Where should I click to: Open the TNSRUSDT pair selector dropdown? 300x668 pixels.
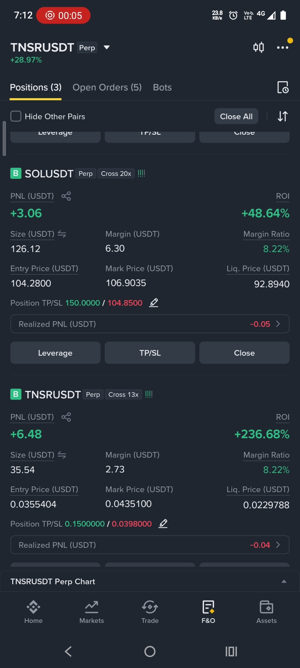pyautogui.click(x=107, y=48)
